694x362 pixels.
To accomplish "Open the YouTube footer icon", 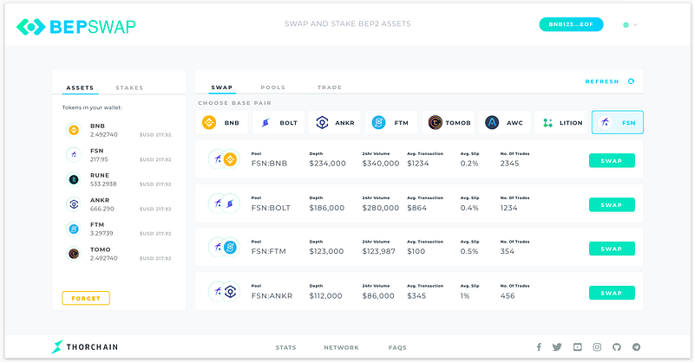I will click(577, 347).
